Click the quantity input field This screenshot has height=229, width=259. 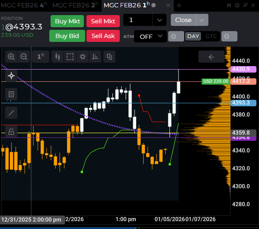138,20
